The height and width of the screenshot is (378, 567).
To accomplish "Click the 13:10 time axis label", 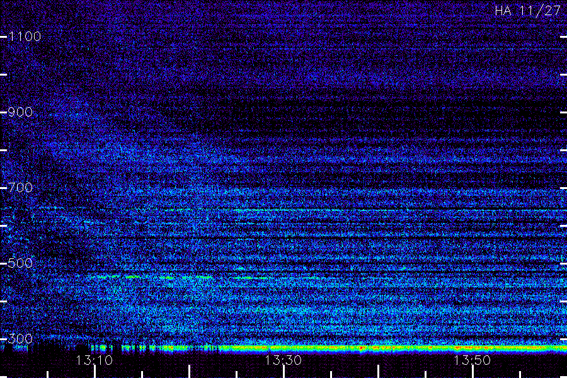I will [x=94, y=360].
